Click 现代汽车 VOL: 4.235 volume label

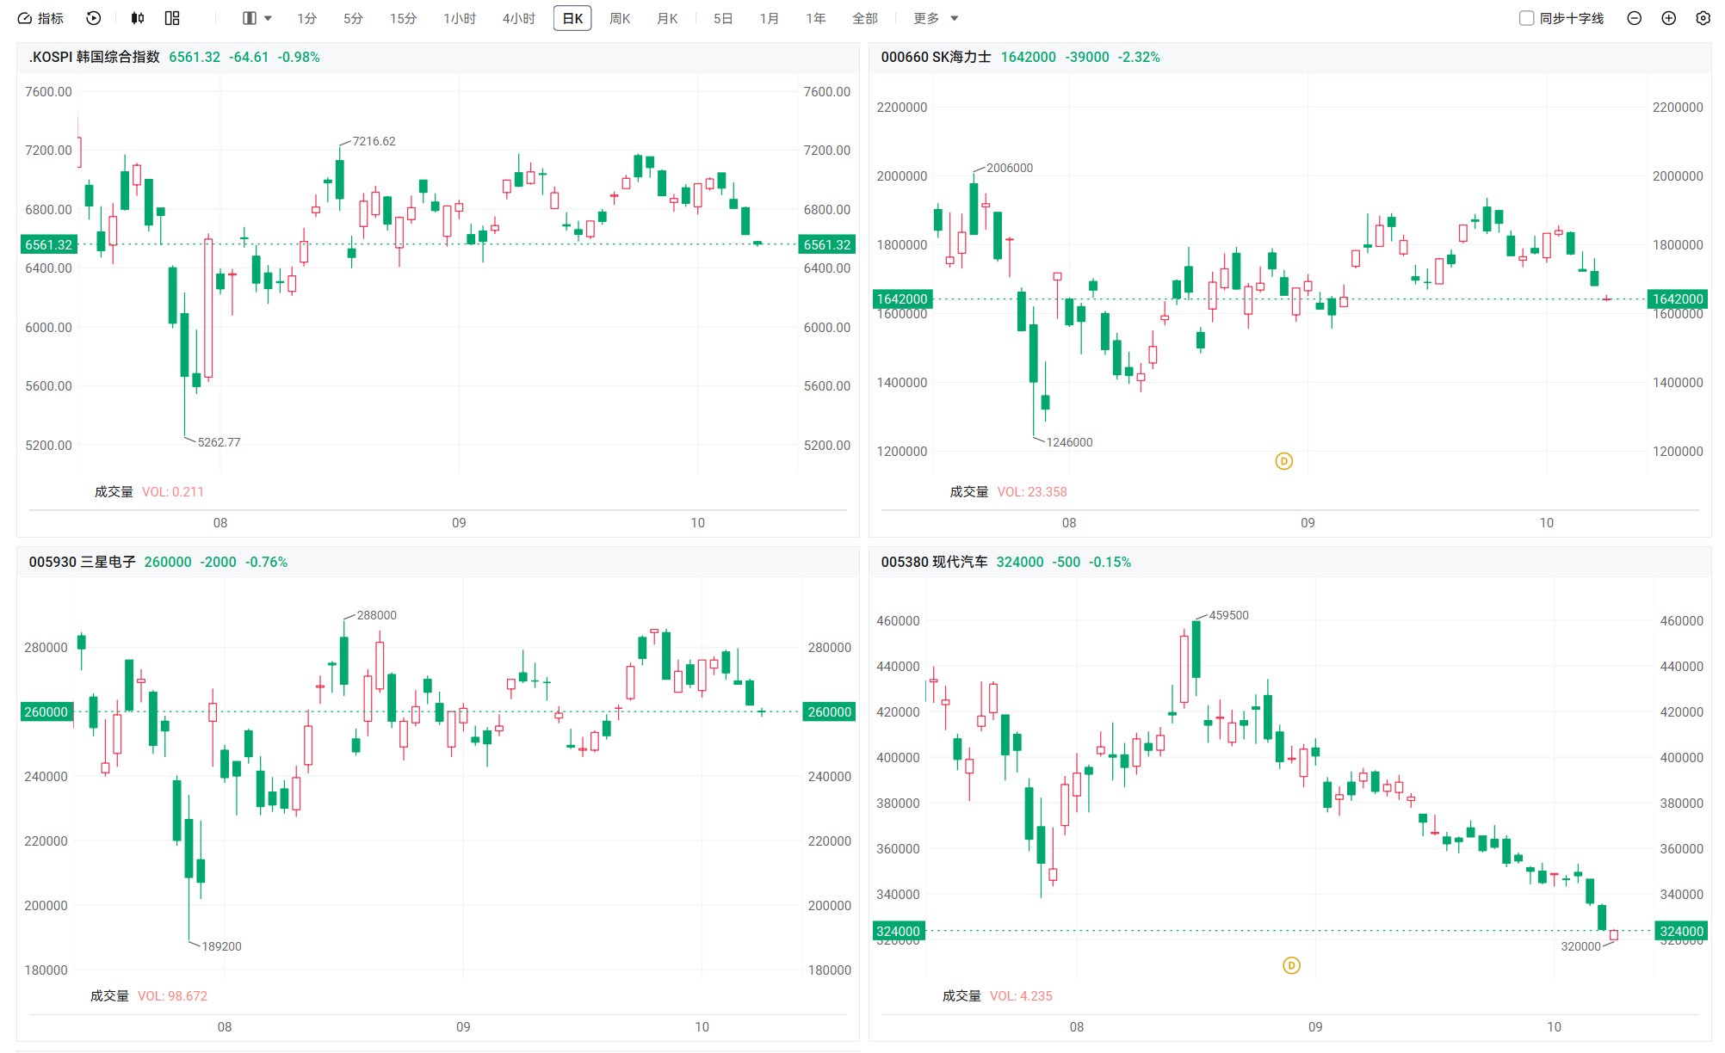coord(1021,996)
